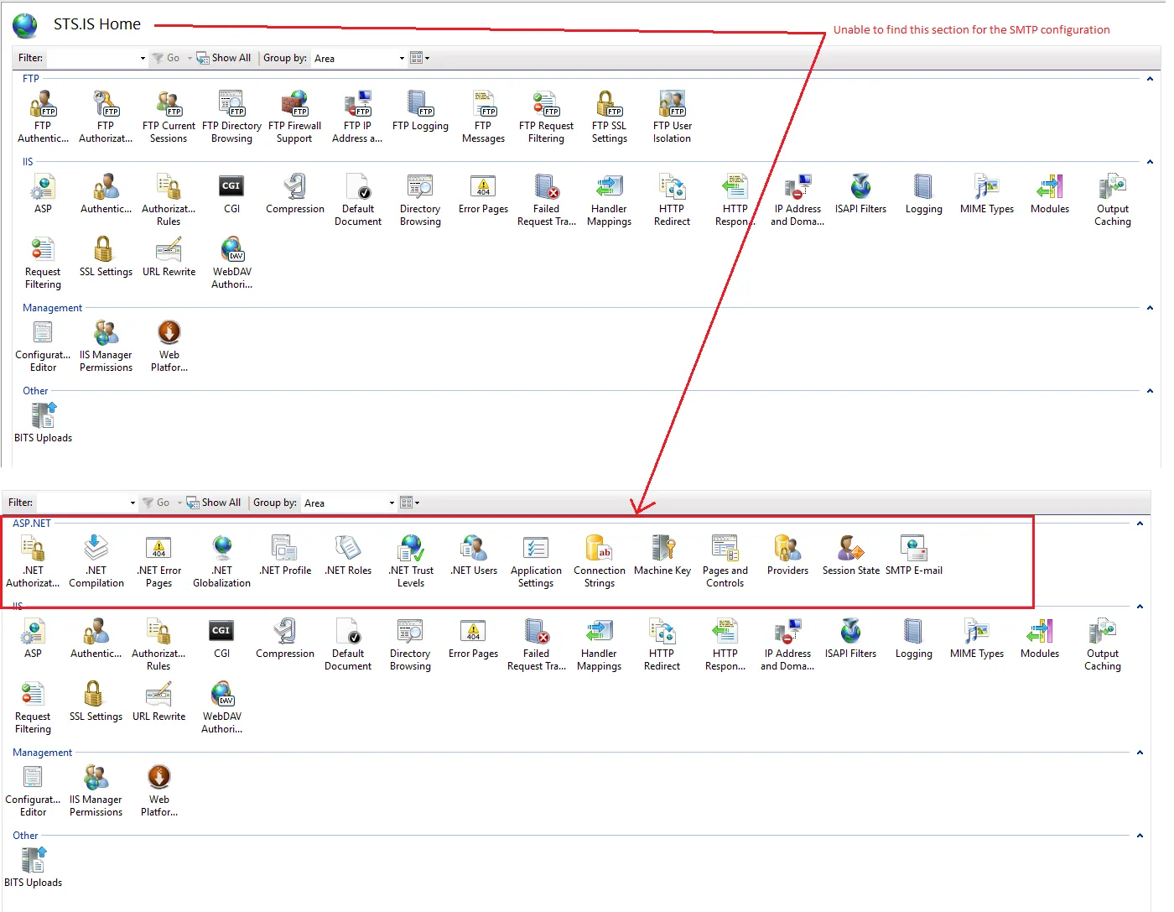Click Default Document in the upper panel
The image size is (1174, 912).
coord(357,186)
